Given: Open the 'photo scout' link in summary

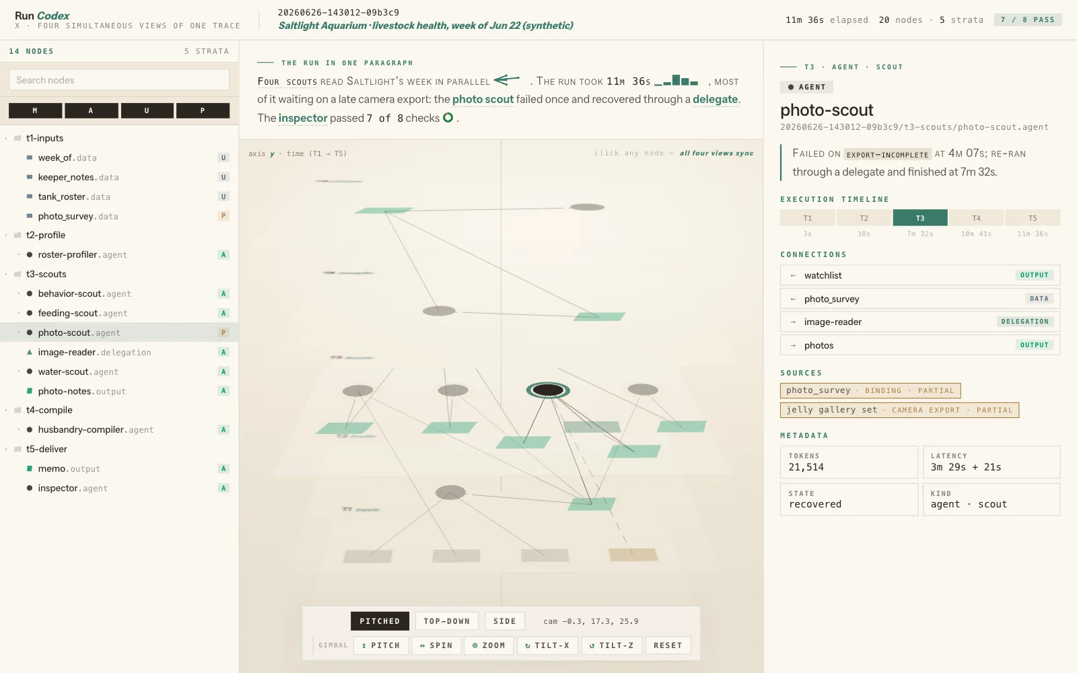Looking at the screenshot, I should (x=483, y=99).
